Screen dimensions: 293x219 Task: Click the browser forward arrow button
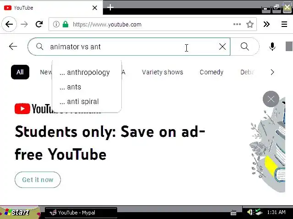coord(24,24)
